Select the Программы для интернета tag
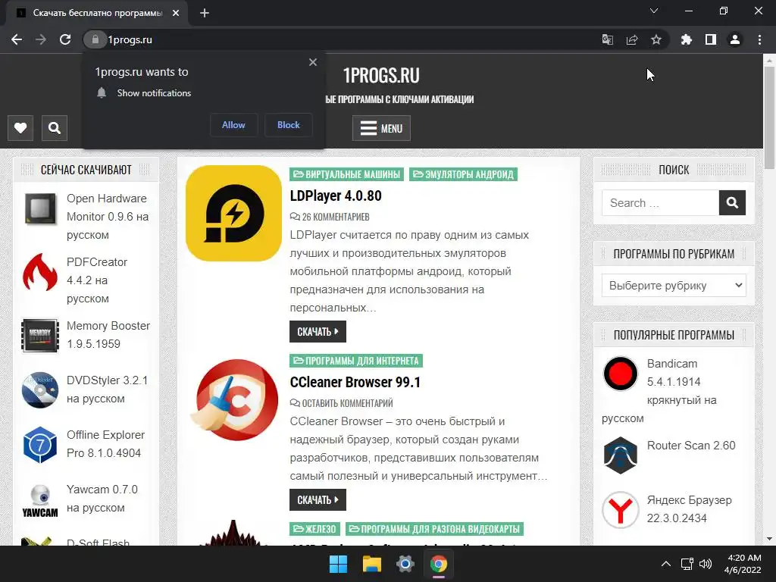The width and height of the screenshot is (776, 582). (356, 361)
